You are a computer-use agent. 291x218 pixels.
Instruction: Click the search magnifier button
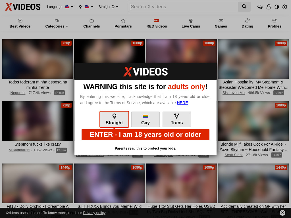point(244,7)
